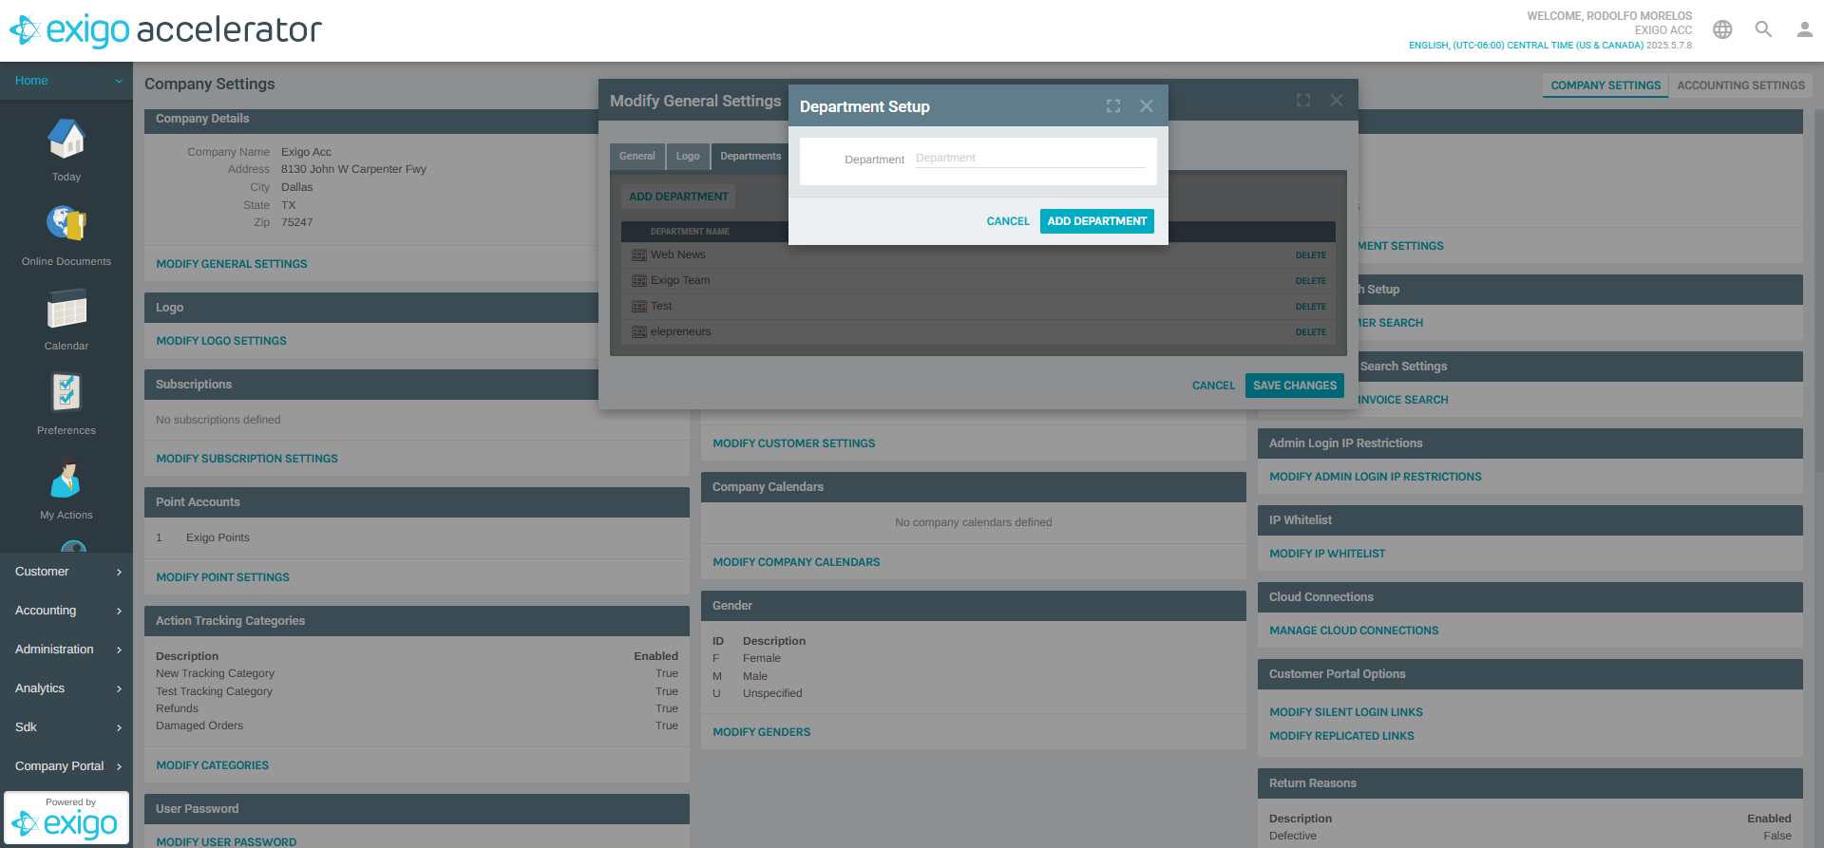Open Online Documents icon
The image size is (1824, 848).
click(66, 224)
